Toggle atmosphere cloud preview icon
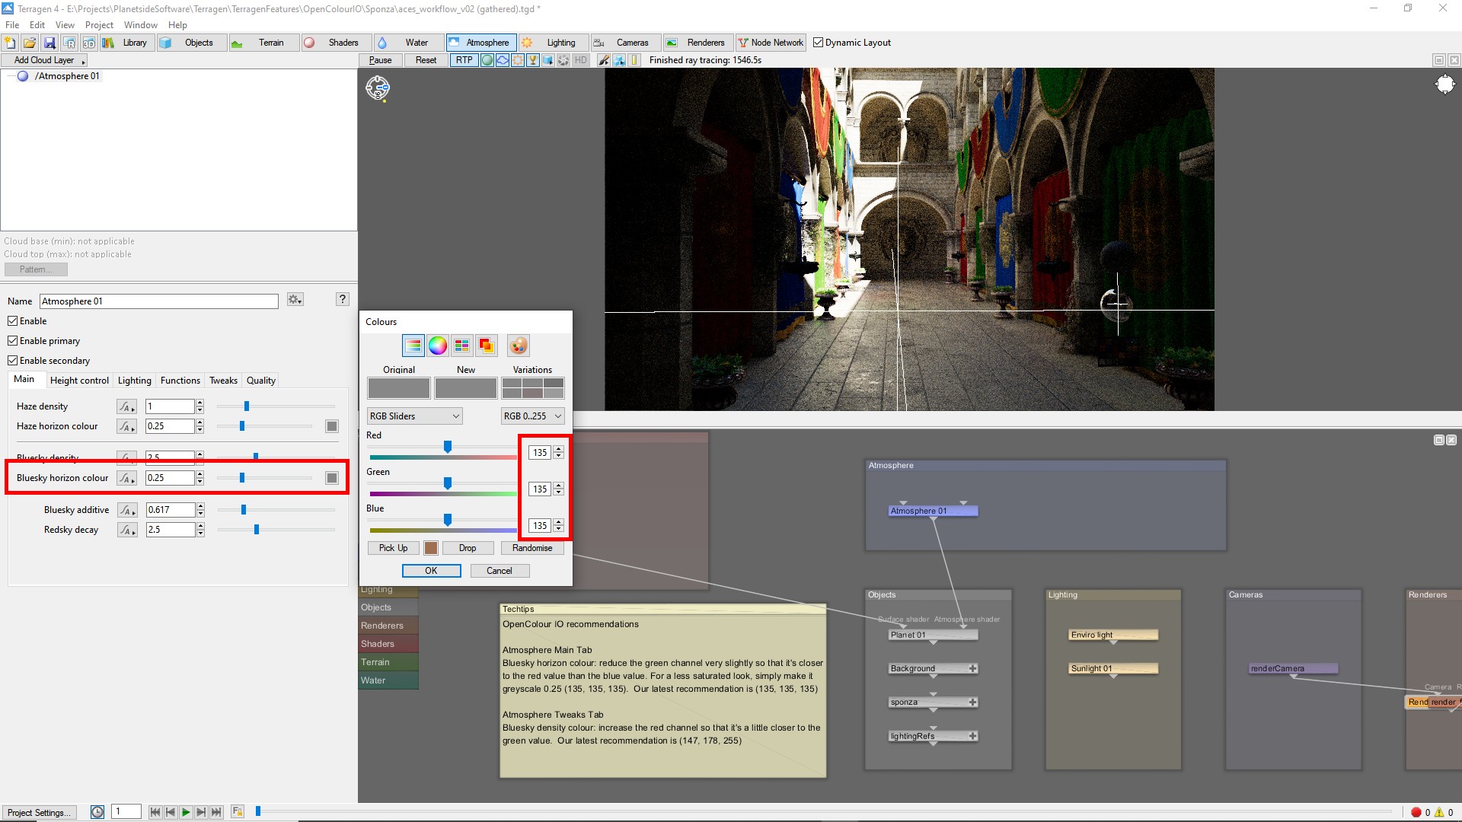 pos(503,60)
